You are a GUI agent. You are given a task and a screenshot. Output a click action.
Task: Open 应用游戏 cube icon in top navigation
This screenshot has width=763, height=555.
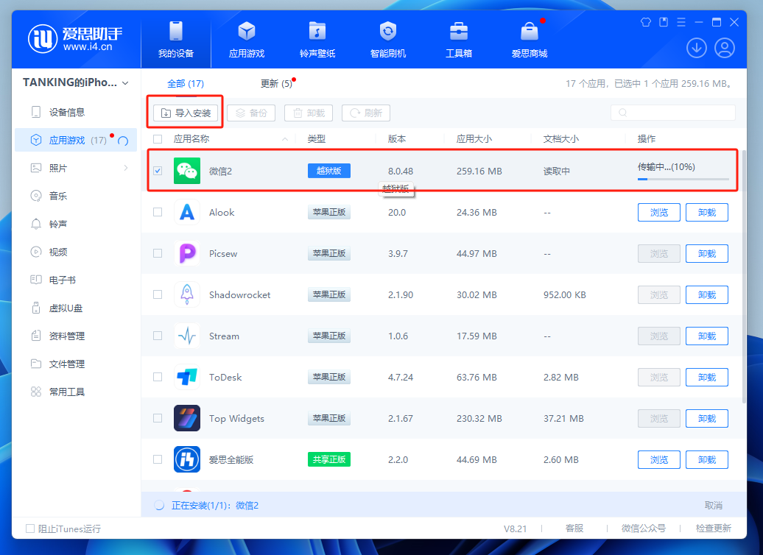click(x=247, y=31)
